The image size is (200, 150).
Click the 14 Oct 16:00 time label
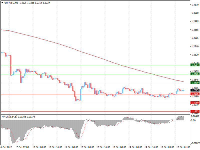coord(151,147)
